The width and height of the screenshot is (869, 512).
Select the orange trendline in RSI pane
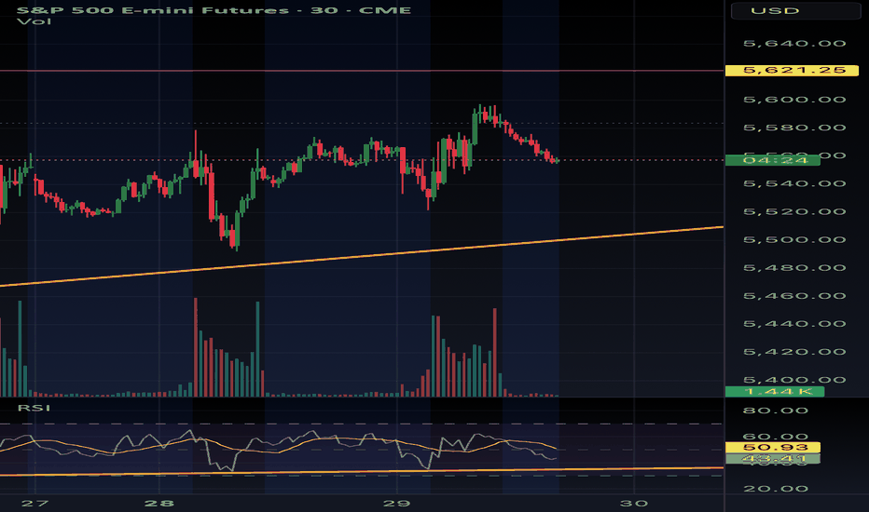[x=362, y=472]
